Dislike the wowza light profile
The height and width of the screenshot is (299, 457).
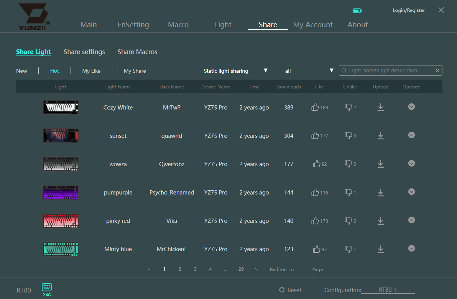pyautogui.click(x=348, y=164)
